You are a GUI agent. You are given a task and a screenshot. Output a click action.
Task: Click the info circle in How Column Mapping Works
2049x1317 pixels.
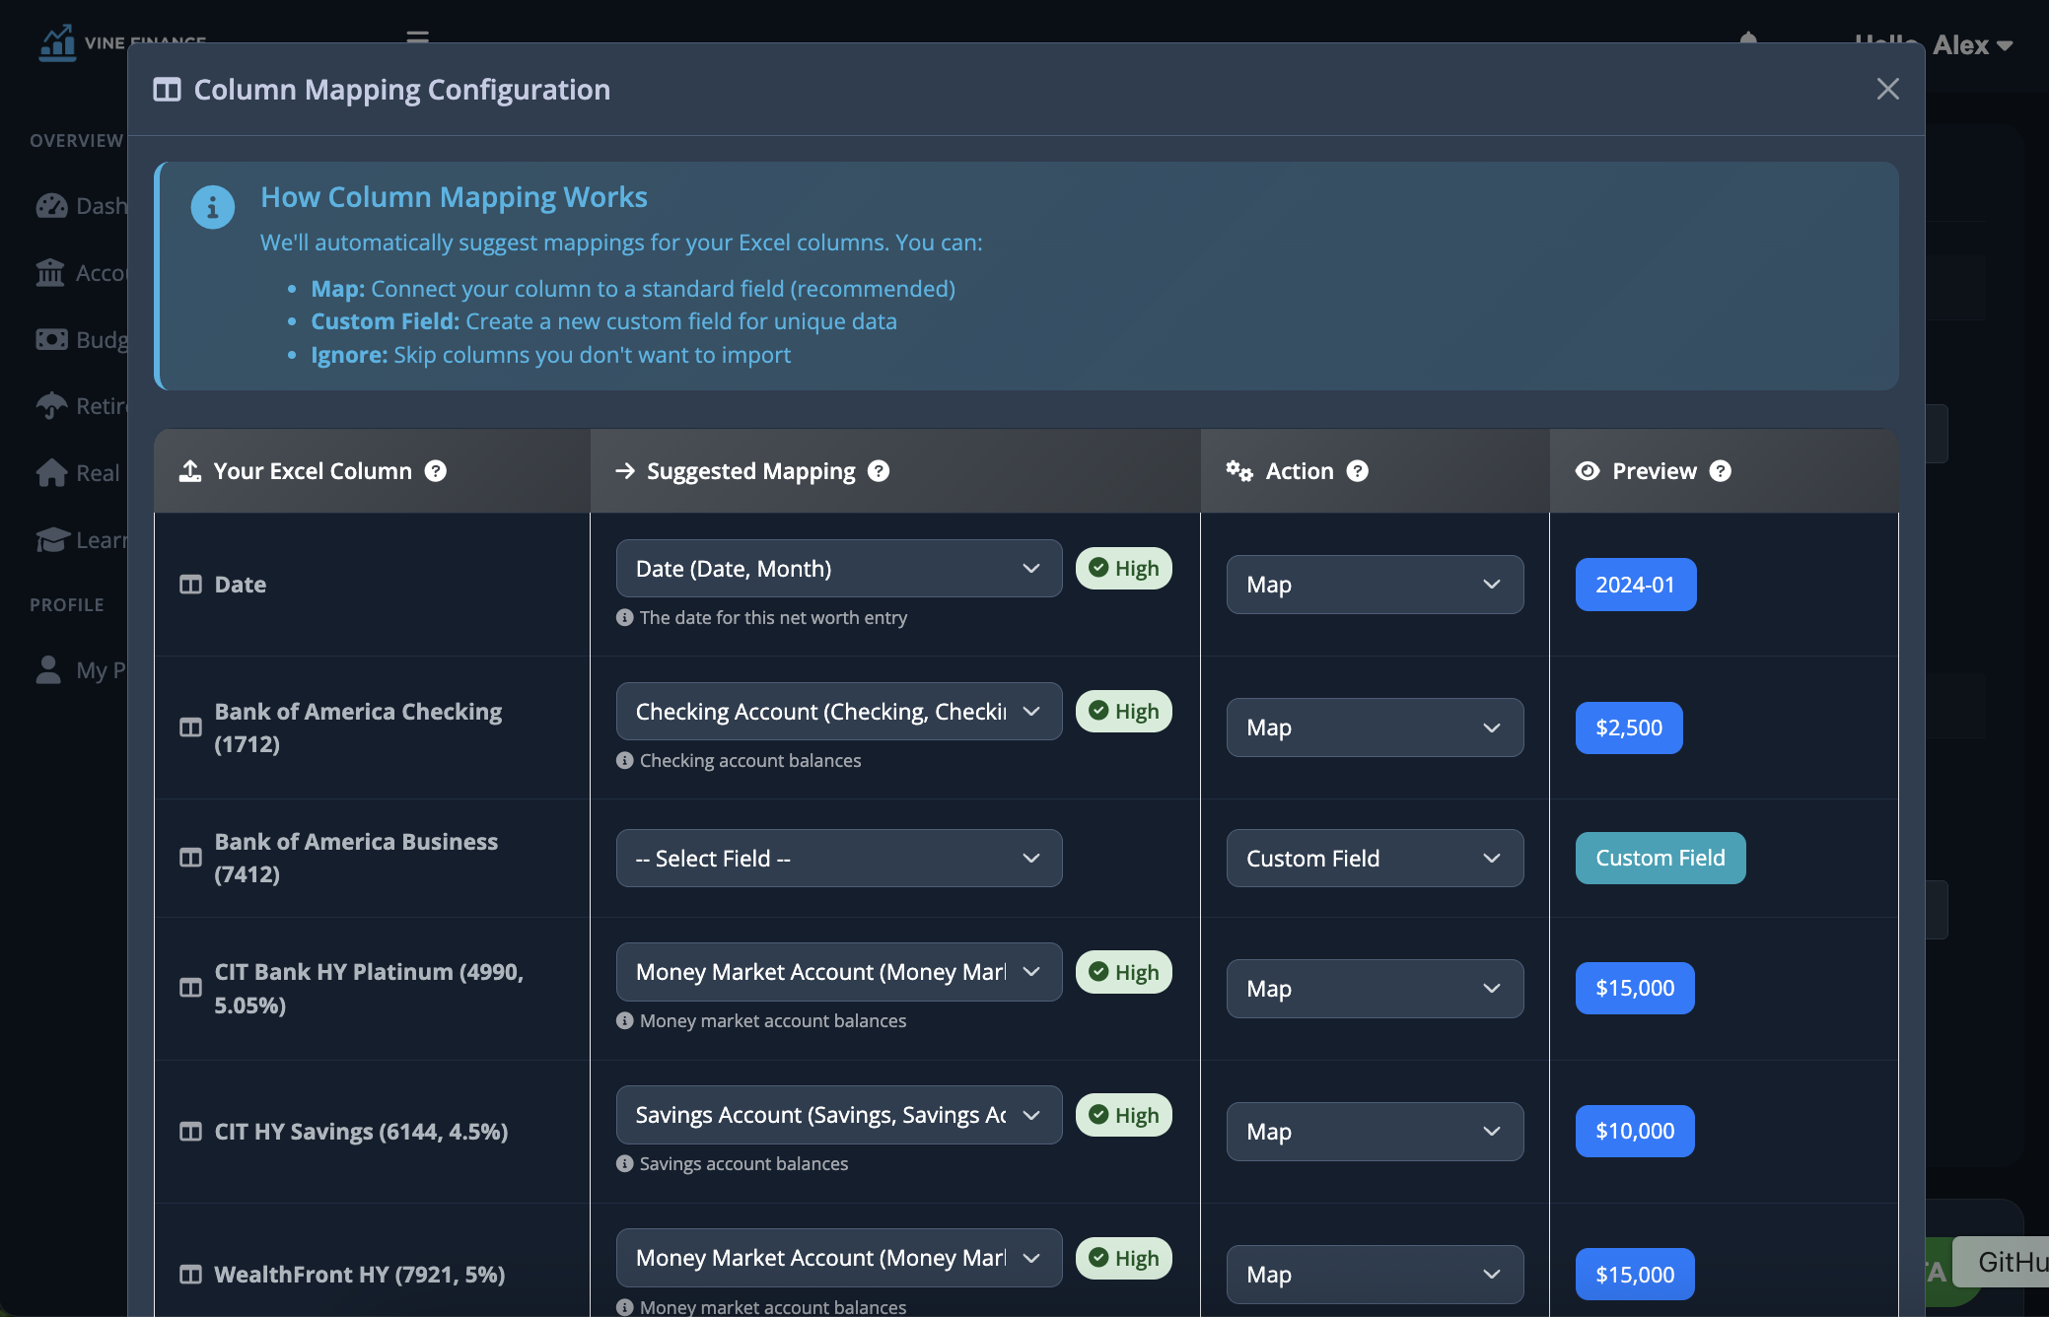coord(212,207)
